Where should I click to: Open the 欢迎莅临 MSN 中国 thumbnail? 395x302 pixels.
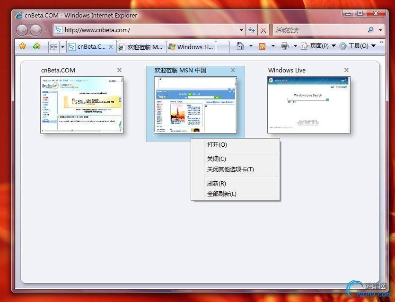[x=195, y=105]
